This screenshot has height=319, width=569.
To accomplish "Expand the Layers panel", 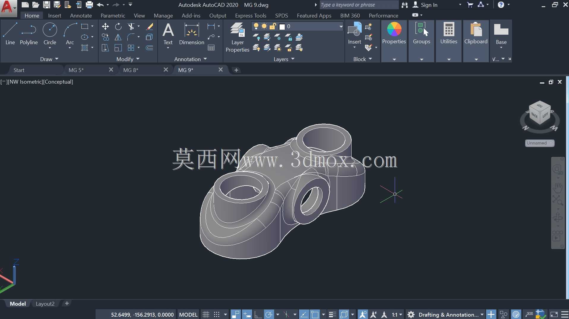I will [x=284, y=59].
